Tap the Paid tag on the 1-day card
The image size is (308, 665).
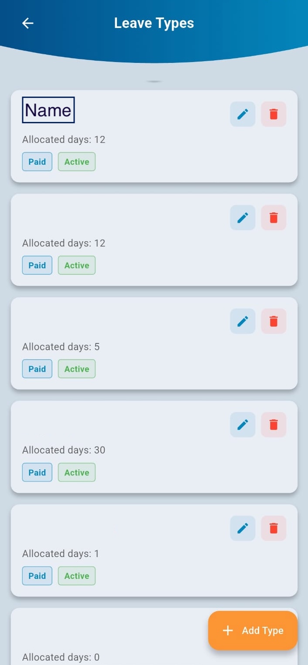[x=37, y=576]
